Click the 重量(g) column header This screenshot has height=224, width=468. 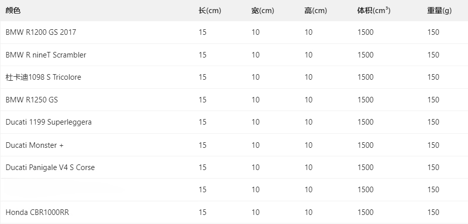point(439,11)
